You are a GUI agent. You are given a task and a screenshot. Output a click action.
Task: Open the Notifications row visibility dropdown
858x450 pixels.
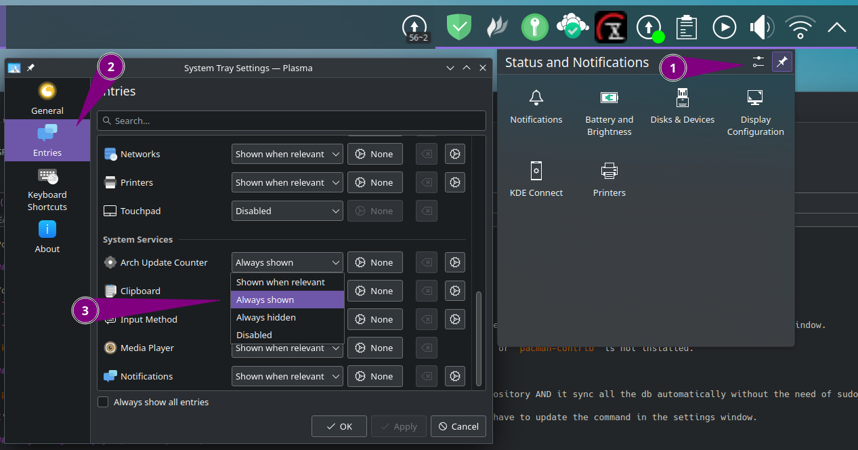pyautogui.click(x=287, y=376)
